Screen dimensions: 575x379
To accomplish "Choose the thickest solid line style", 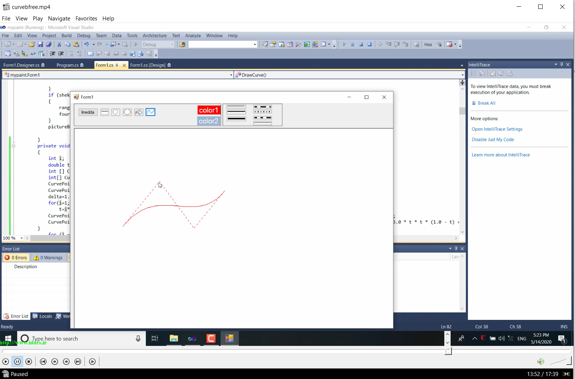I will tap(236, 119).
